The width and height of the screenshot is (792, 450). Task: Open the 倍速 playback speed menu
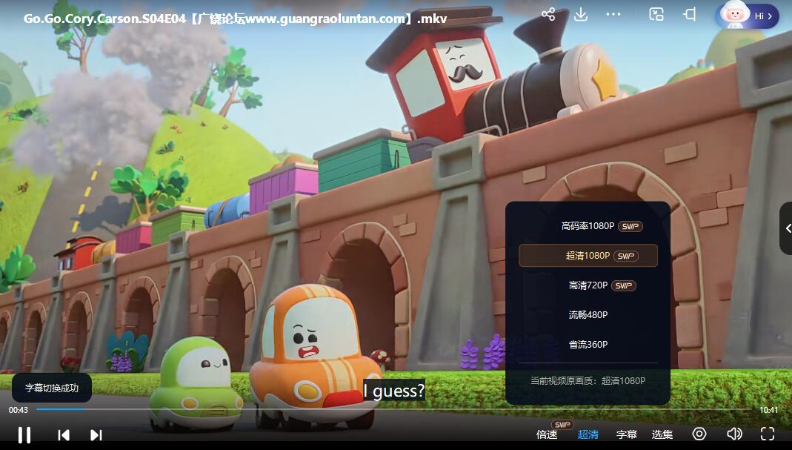547,434
